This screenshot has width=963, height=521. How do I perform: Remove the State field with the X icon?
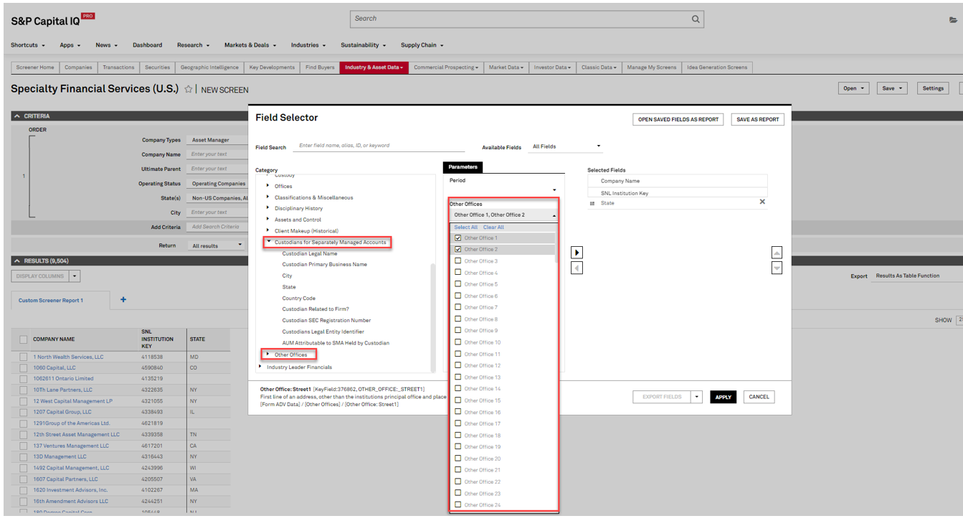pos(762,202)
